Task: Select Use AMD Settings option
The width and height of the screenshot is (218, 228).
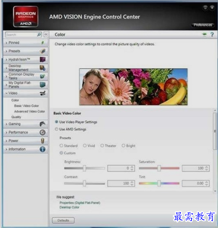Action: (57, 129)
